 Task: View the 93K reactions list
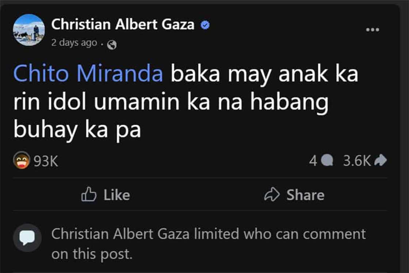pyautogui.click(x=46, y=161)
